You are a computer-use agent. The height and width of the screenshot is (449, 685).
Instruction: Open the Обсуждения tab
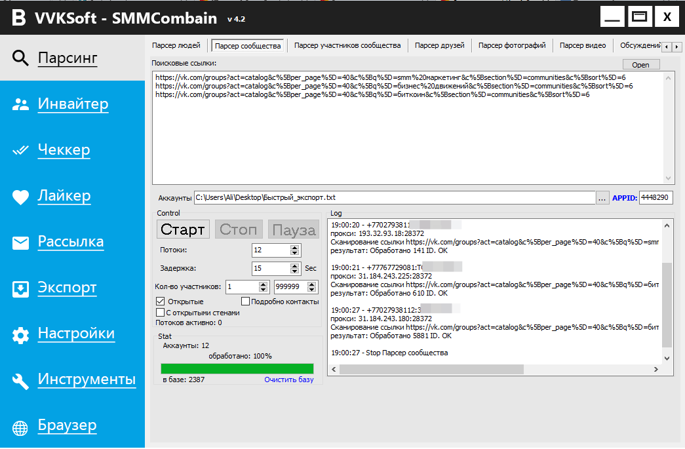640,45
